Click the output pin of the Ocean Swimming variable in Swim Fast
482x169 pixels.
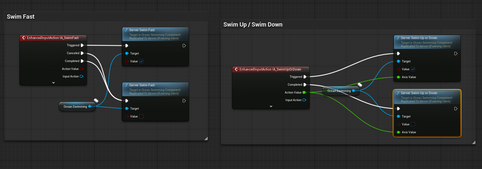(90, 106)
